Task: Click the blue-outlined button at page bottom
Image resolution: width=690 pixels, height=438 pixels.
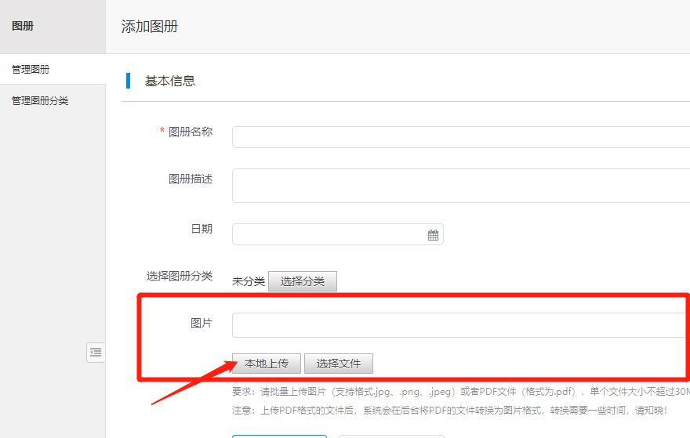Action: coord(279,436)
